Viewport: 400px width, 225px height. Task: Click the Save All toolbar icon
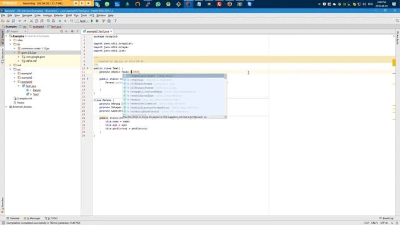coord(8,21)
